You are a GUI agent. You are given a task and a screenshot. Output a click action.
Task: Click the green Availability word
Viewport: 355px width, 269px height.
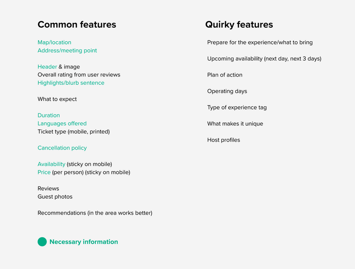click(51, 164)
